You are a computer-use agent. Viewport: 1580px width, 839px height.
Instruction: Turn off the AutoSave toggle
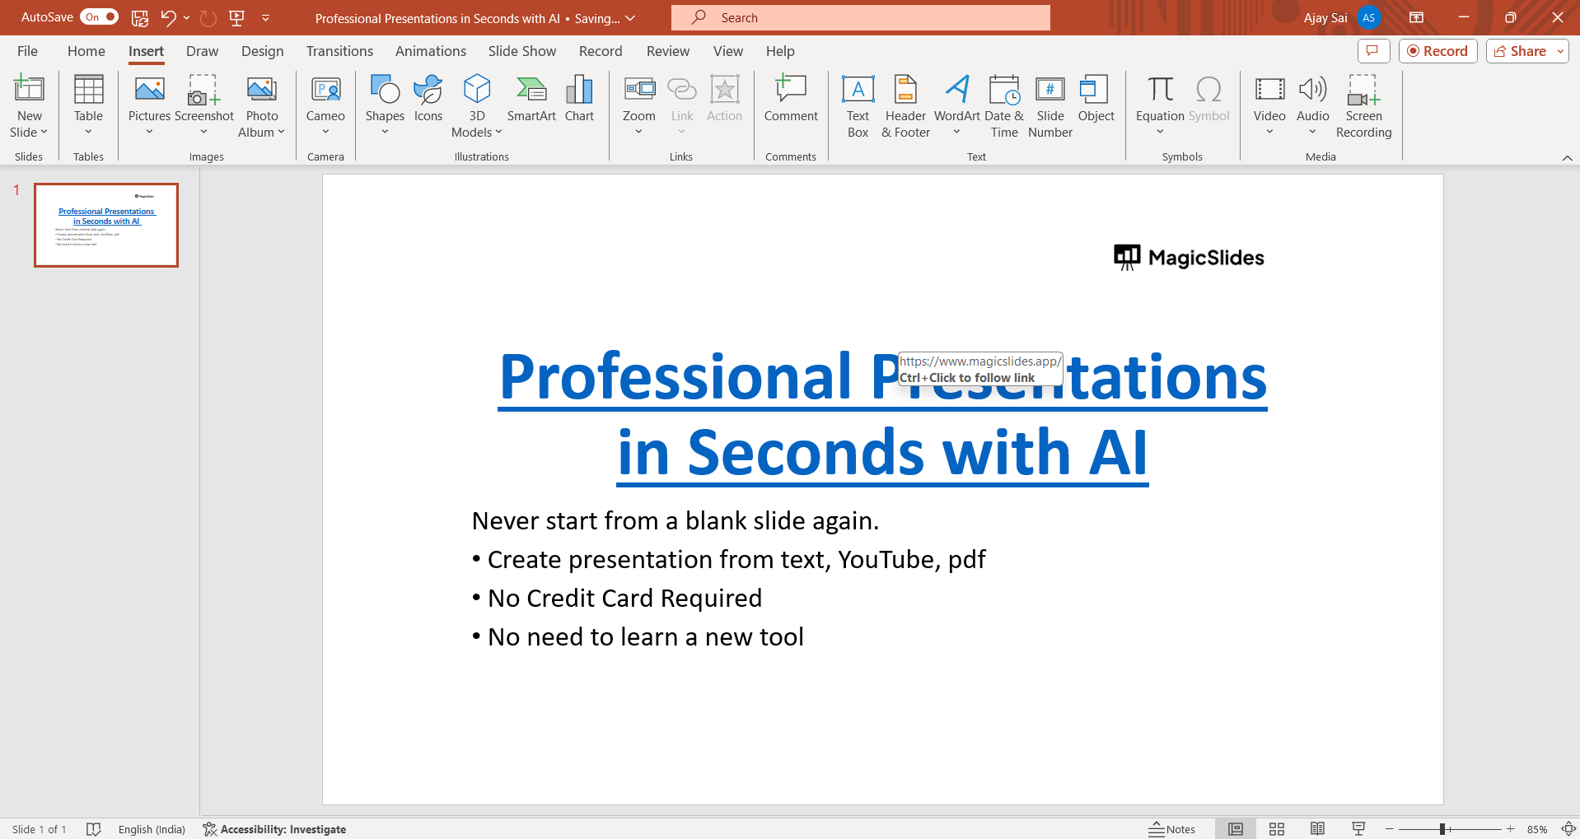point(99,17)
